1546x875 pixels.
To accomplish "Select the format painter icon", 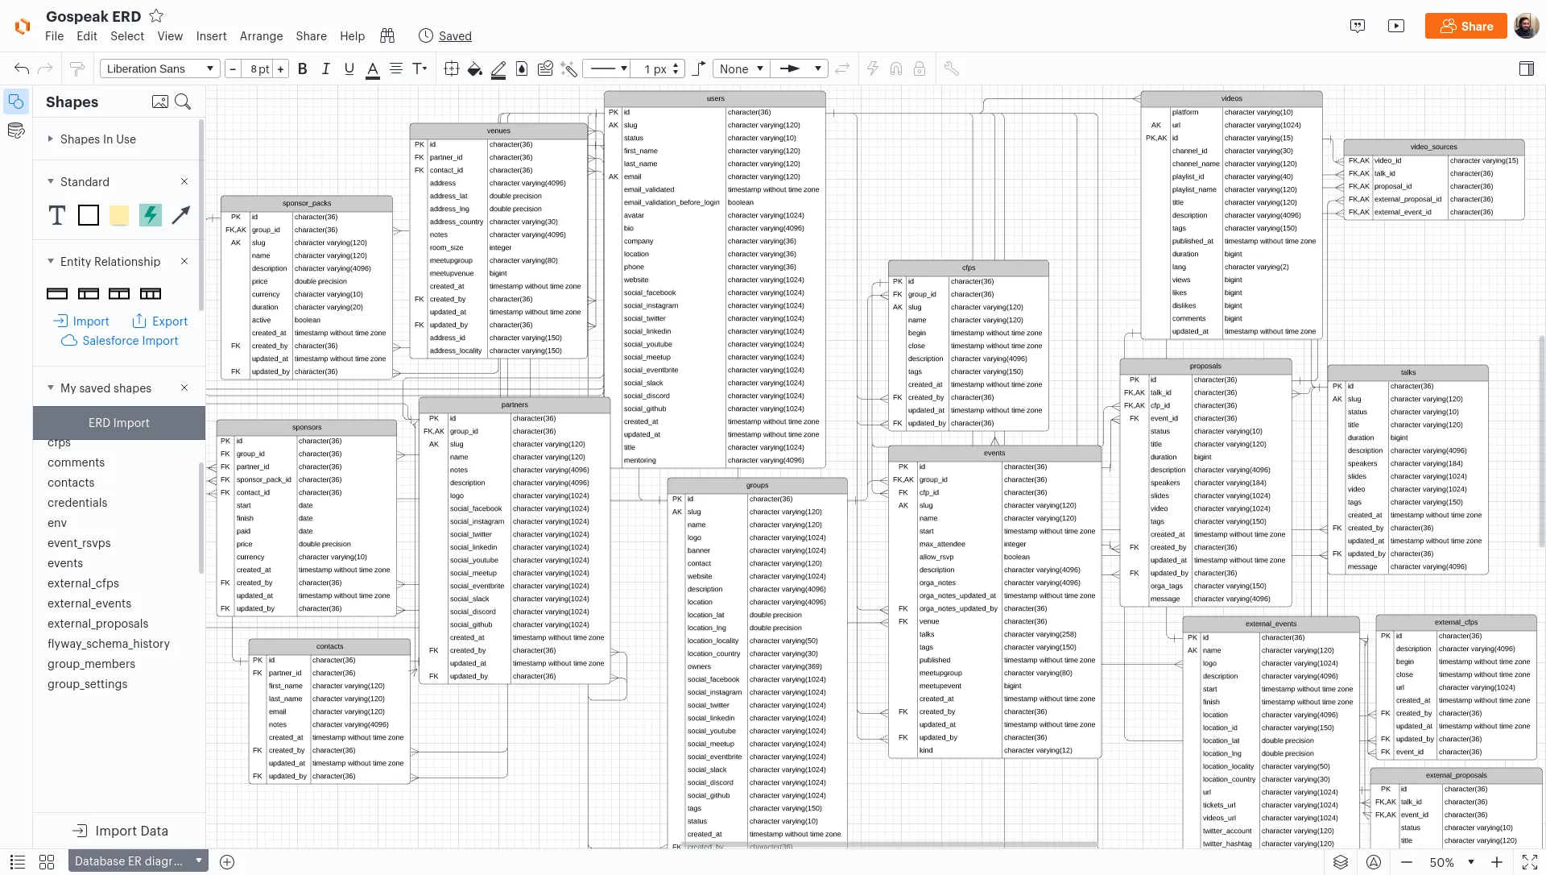I will click(x=77, y=69).
